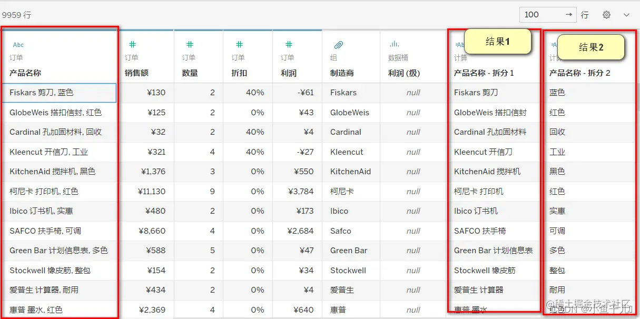This screenshot has height=319, width=640.
Task: Click the number type icon above 折扣
Action: coord(239,45)
